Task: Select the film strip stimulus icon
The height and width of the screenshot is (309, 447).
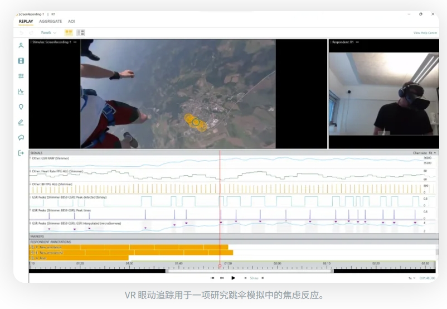Action: (x=21, y=61)
